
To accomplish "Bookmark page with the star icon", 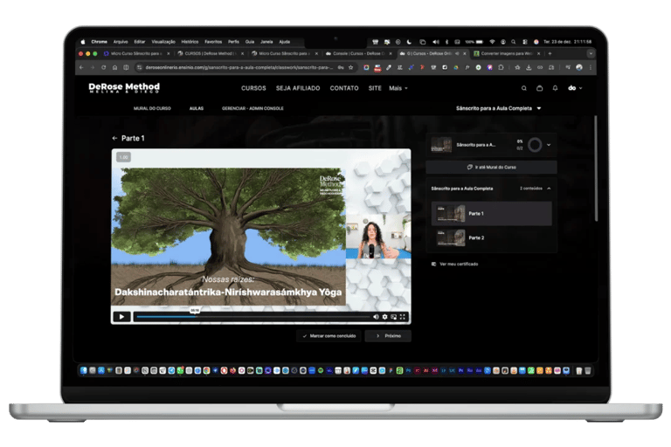I will (351, 67).
